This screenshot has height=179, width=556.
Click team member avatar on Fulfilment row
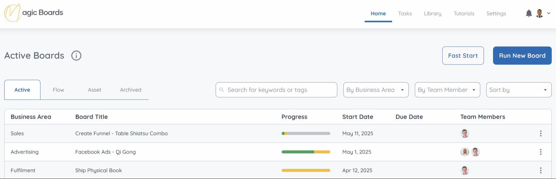(464, 170)
